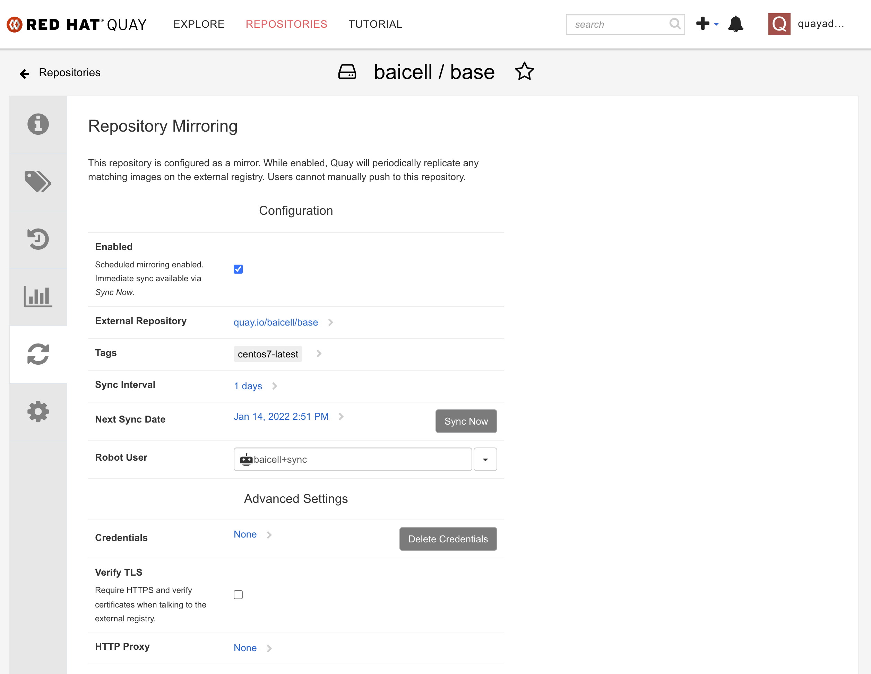Screen dimensions: 871x674
Task: Go to the Explore menu item
Action: tap(199, 24)
